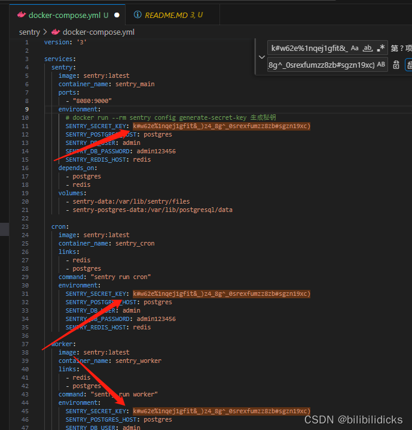Click image: sentry:latest on line 5
The image size is (412, 430).
coord(94,75)
